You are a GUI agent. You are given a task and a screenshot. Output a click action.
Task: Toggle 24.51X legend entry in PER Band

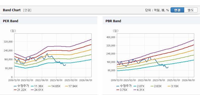coord(37,90)
